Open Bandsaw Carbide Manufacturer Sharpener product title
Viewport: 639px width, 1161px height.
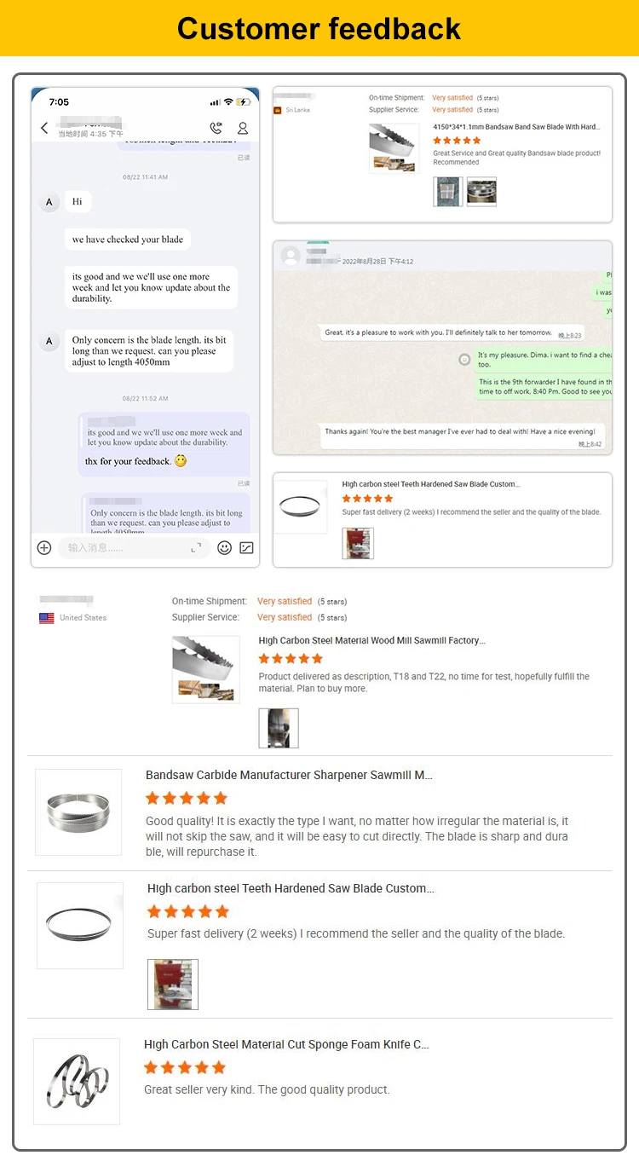[289, 775]
